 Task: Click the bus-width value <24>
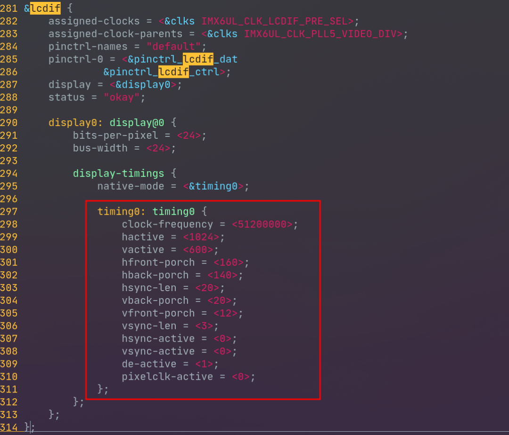(158, 148)
